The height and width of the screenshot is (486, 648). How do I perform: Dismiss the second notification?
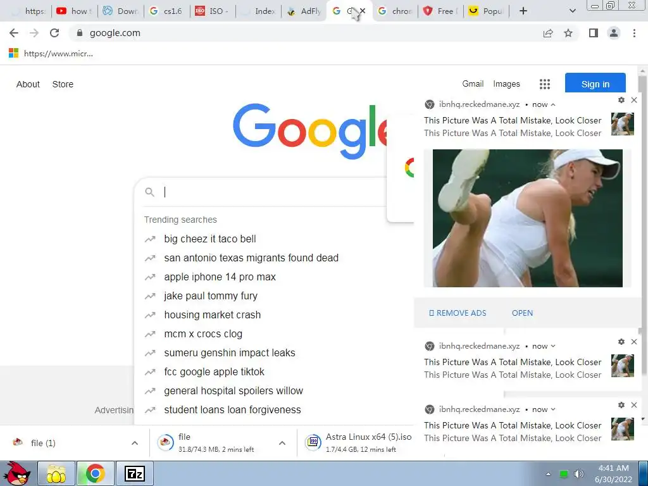(x=634, y=342)
